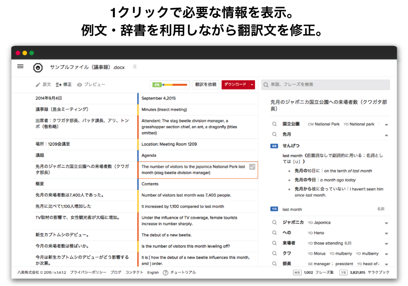Screen dimensions: 408x286
Task: Click the YB Yarakubook badge
Action: coord(343,273)
